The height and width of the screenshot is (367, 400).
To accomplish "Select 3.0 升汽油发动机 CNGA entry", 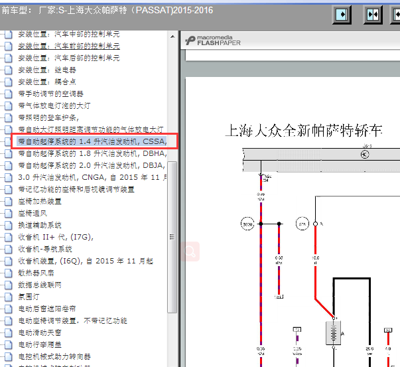I will 92,177.
